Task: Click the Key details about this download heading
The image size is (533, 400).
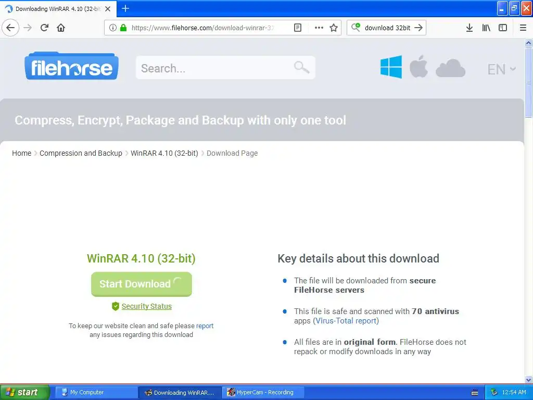Action: 358,258
